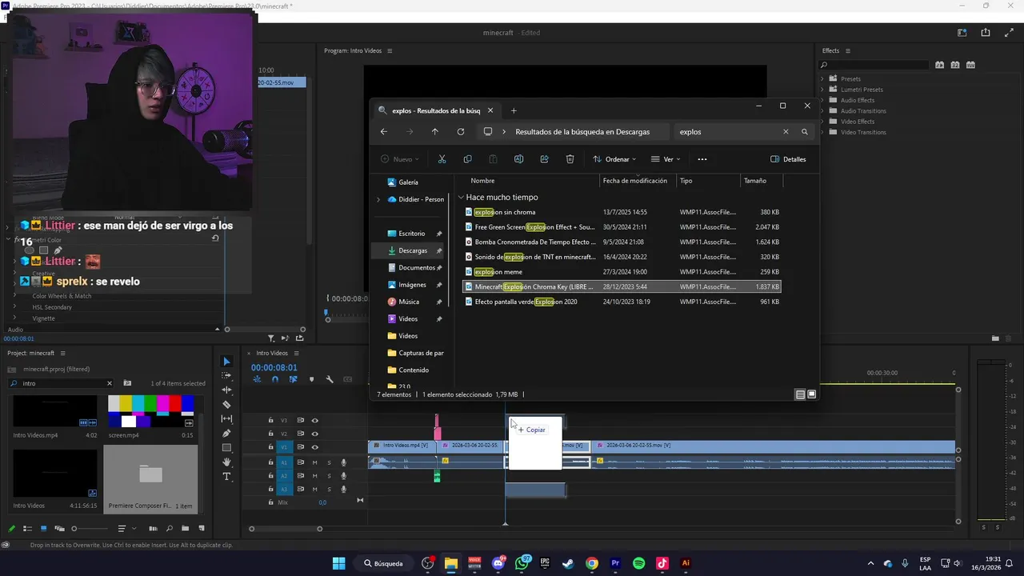The width and height of the screenshot is (1024, 576).
Task: Open Intro Videos timeline panel menu
Action: coord(296,353)
